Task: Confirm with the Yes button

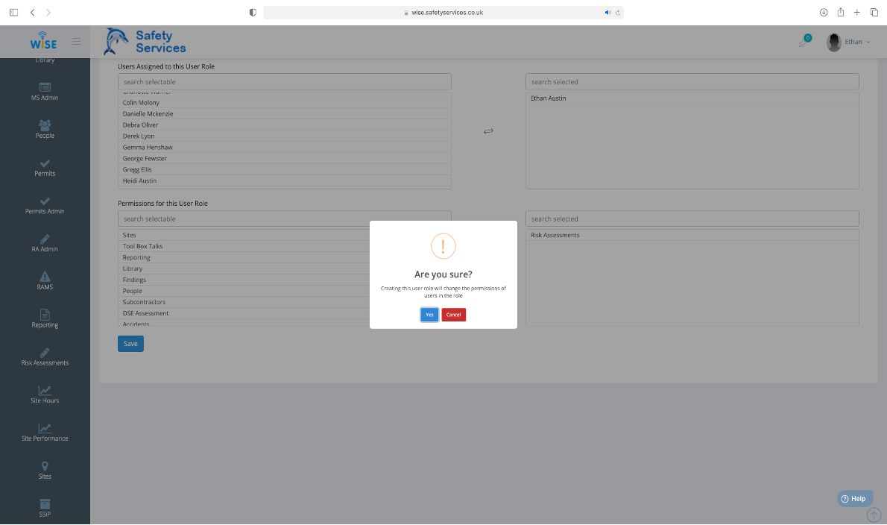Action: 429,315
